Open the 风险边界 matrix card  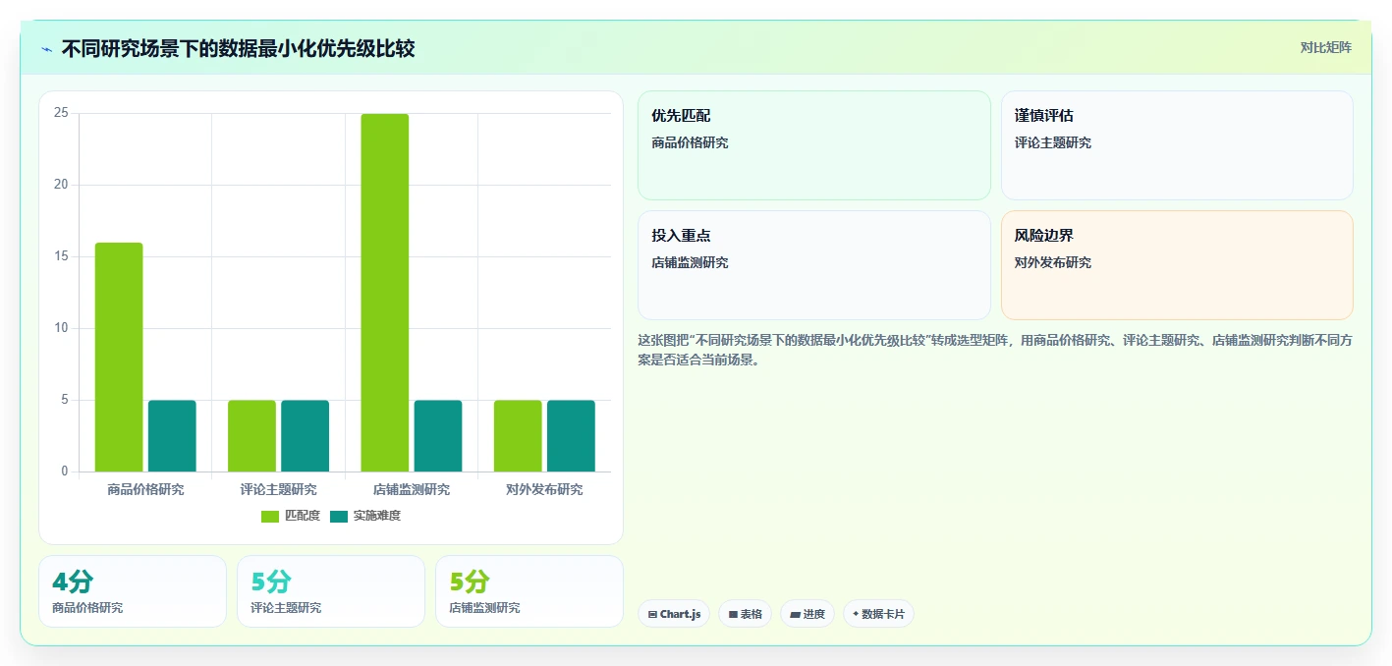click(1177, 265)
